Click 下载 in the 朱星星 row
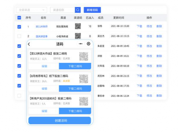This screenshot has width=178, height=132. tap(139, 46)
